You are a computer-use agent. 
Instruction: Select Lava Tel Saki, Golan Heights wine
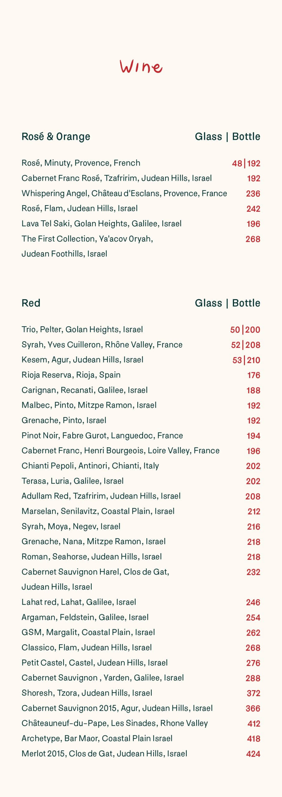tap(102, 224)
